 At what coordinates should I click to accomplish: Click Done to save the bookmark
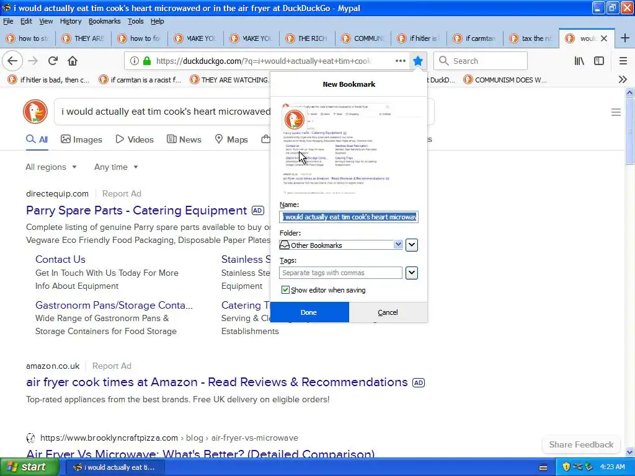pos(309,312)
